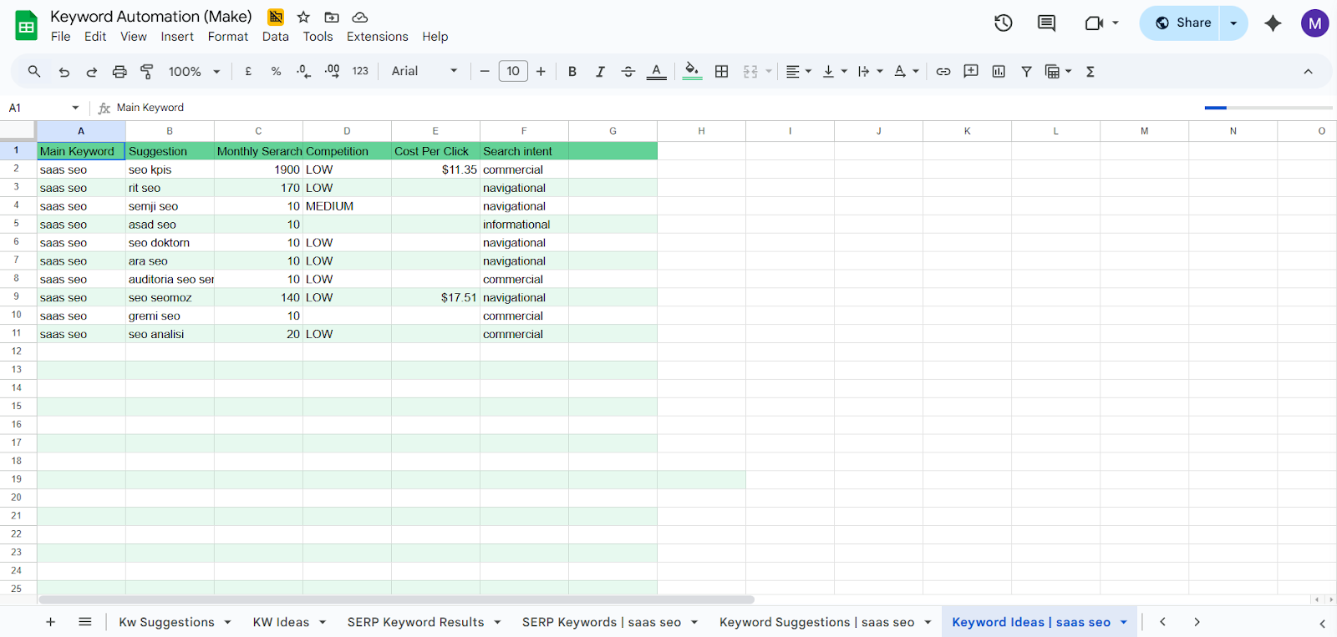
Task: Click the Name box showing A1
Action: click(43, 108)
